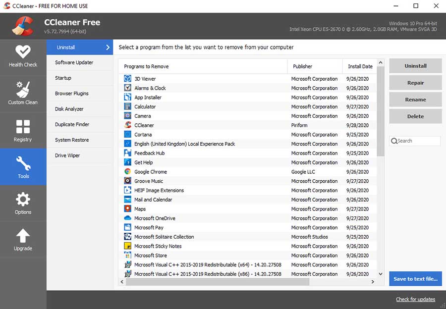This screenshot has height=309, width=446.
Task: Click the horizontal scroll left arrow
Action: 122,282
